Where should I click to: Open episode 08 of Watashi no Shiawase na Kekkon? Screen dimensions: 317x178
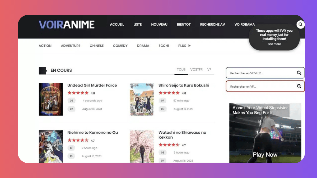point(162,152)
